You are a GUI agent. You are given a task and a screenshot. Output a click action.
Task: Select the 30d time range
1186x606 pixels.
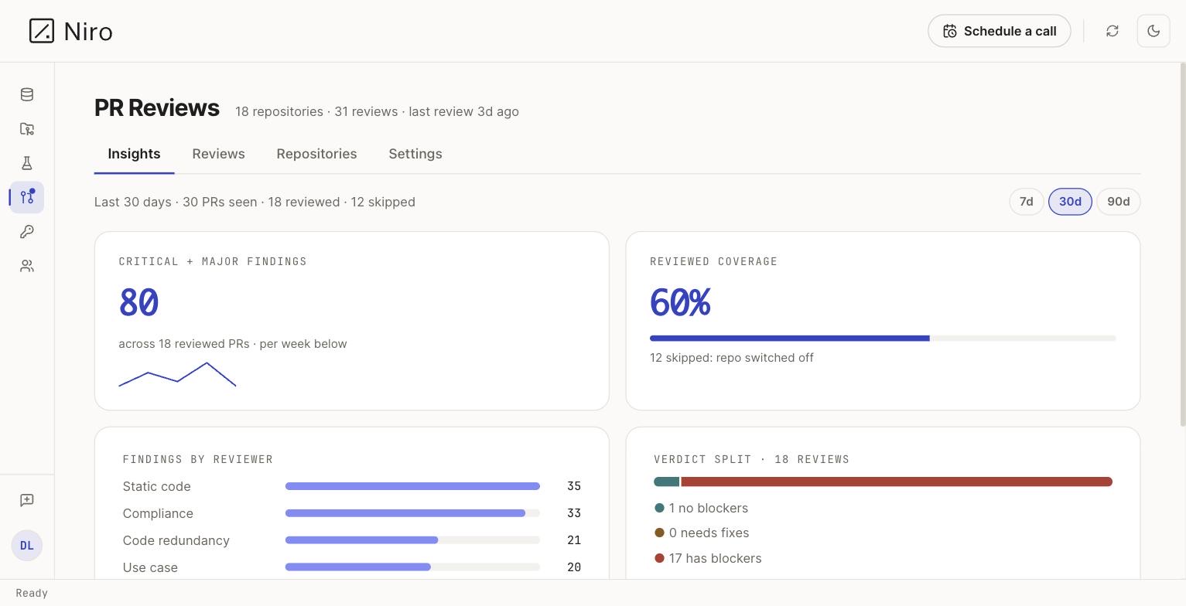(1070, 202)
